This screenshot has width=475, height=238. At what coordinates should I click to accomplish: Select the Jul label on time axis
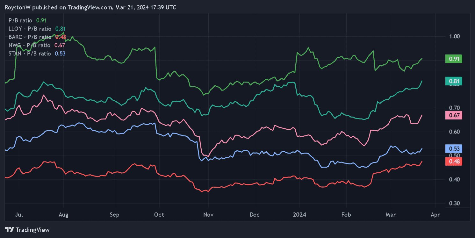(19, 215)
